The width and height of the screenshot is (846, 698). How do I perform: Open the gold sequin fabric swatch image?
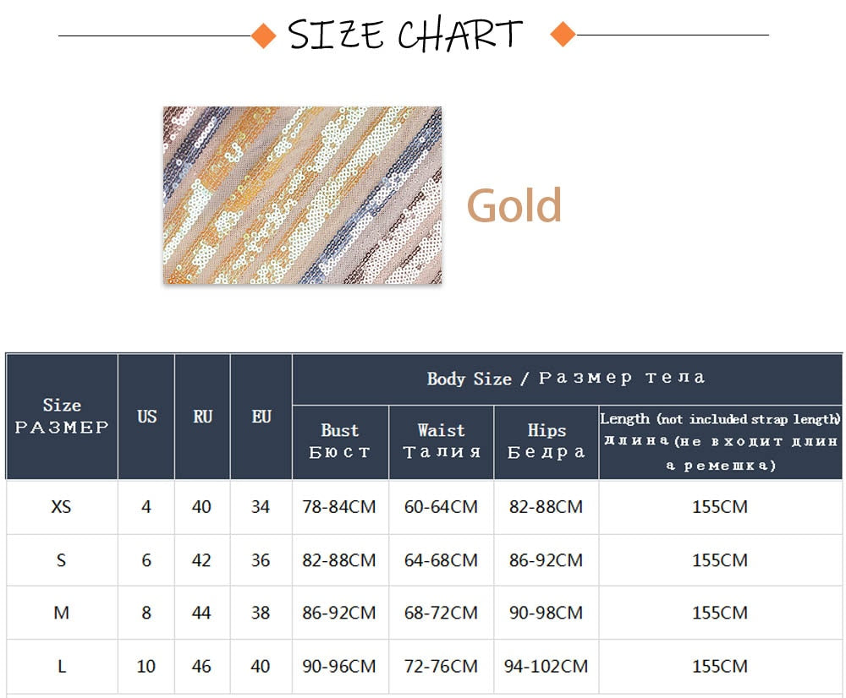pos(302,195)
